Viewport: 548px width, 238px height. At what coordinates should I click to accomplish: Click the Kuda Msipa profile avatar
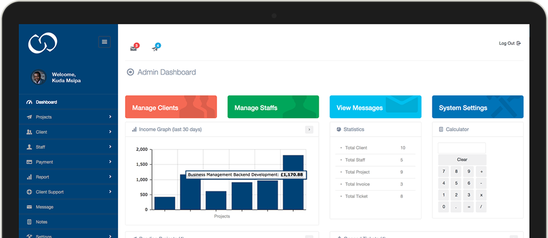tap(39, 78)
